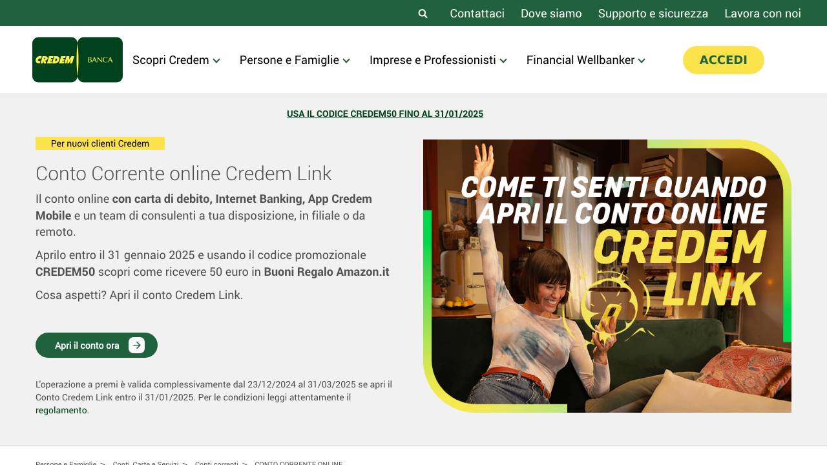The image size is (827, 465).
Task: Open the CREDEM50 promo code link
Action: [x=385, y=114]
